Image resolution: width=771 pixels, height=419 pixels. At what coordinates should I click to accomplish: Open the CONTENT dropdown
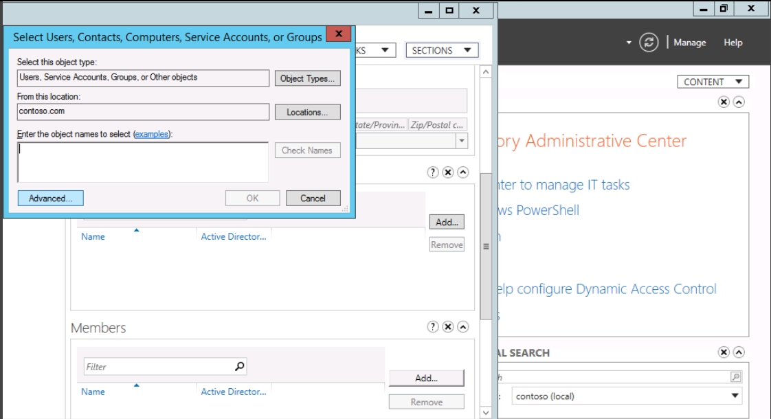coord(713,82)
